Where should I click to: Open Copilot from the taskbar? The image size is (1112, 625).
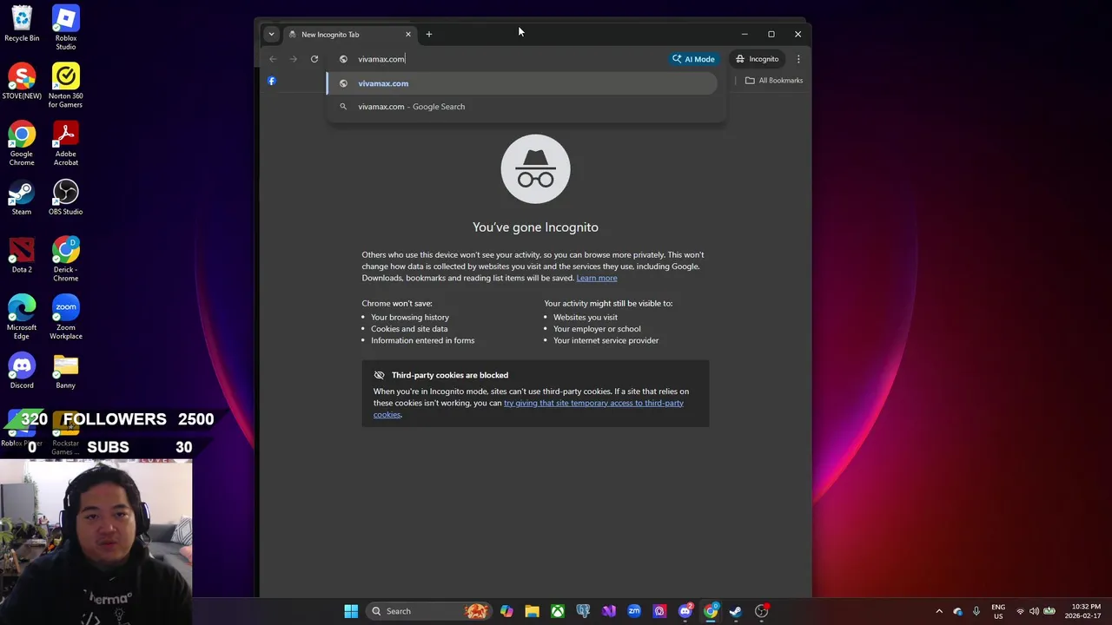(506, 611)
